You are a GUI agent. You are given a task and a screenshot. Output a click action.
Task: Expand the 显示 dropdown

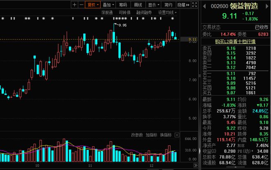153,5
